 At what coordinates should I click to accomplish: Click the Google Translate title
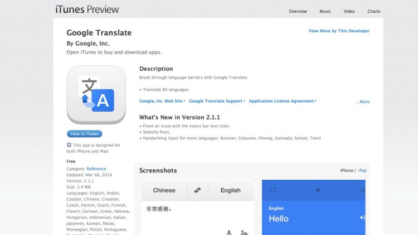tap(99, 32)
